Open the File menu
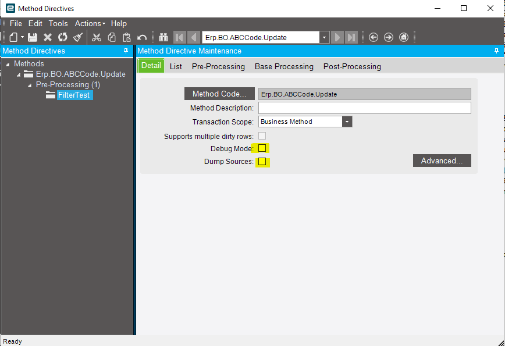 (x=16, y=23)
